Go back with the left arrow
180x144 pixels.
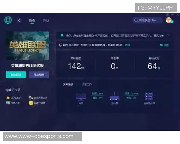tap(19, 21)
